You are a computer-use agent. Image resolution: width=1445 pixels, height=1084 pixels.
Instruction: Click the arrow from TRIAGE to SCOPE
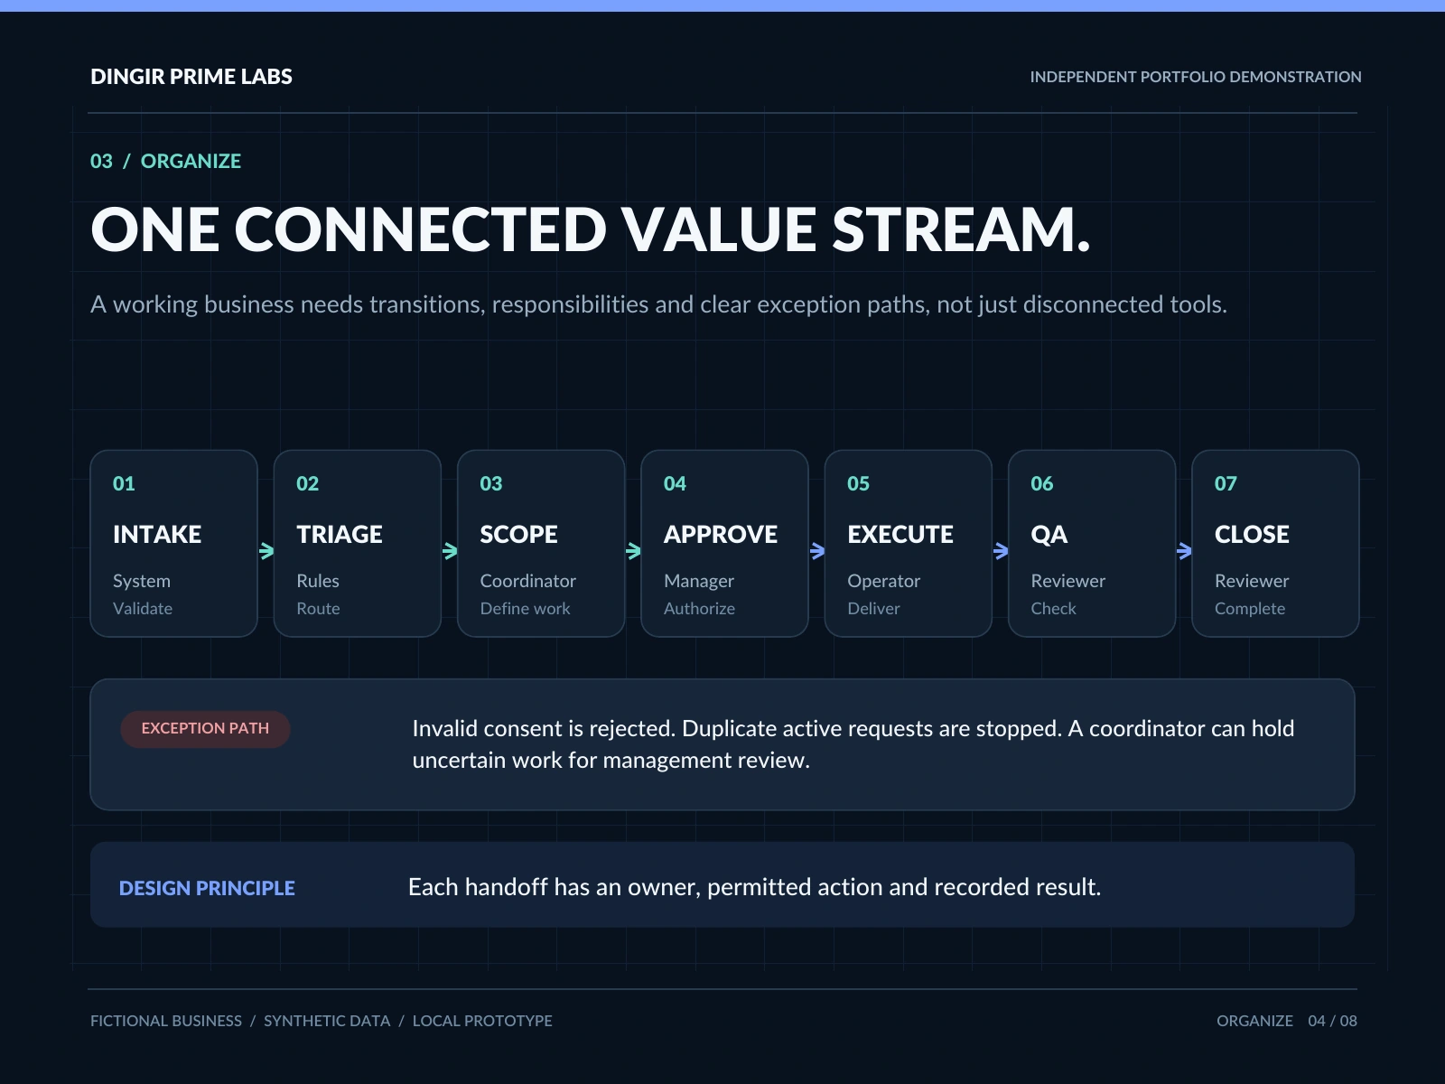[x=450, y=551]
